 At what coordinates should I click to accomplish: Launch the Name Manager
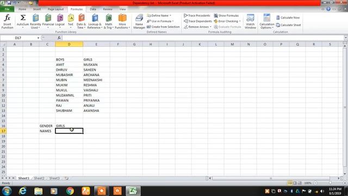click(139, 21)
